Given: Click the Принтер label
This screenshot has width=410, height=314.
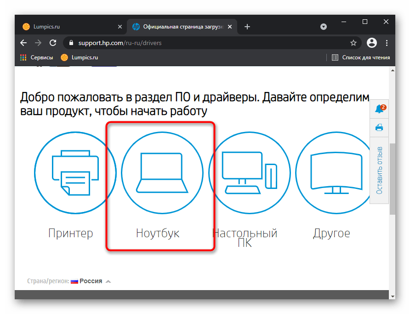Looking at the screenshot, I should tap(71, 233).
